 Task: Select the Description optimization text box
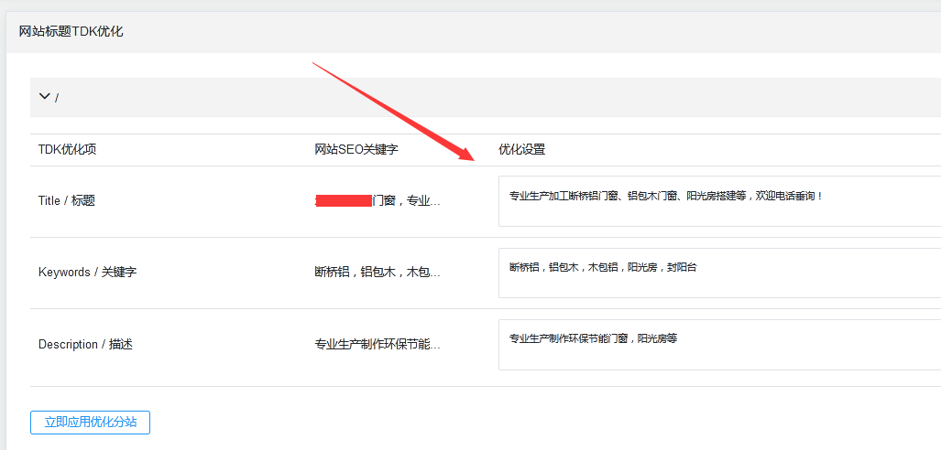718,344
